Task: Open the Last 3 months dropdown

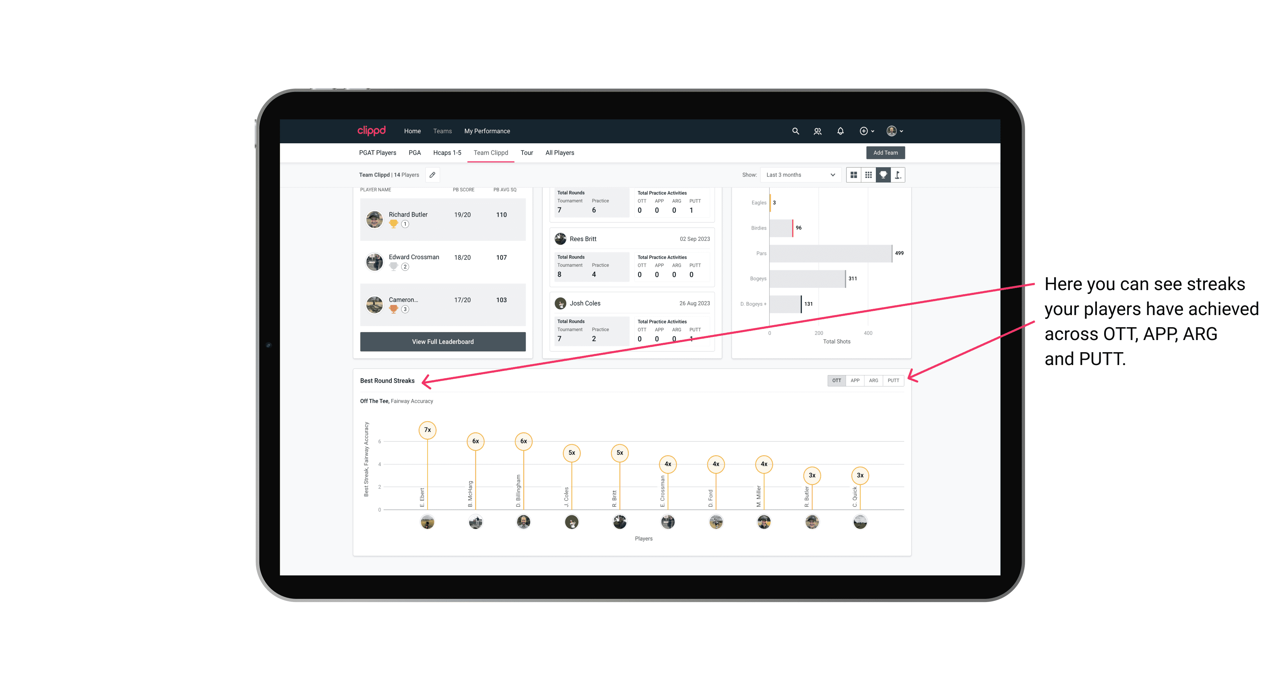Action: [x=799, y=175]
